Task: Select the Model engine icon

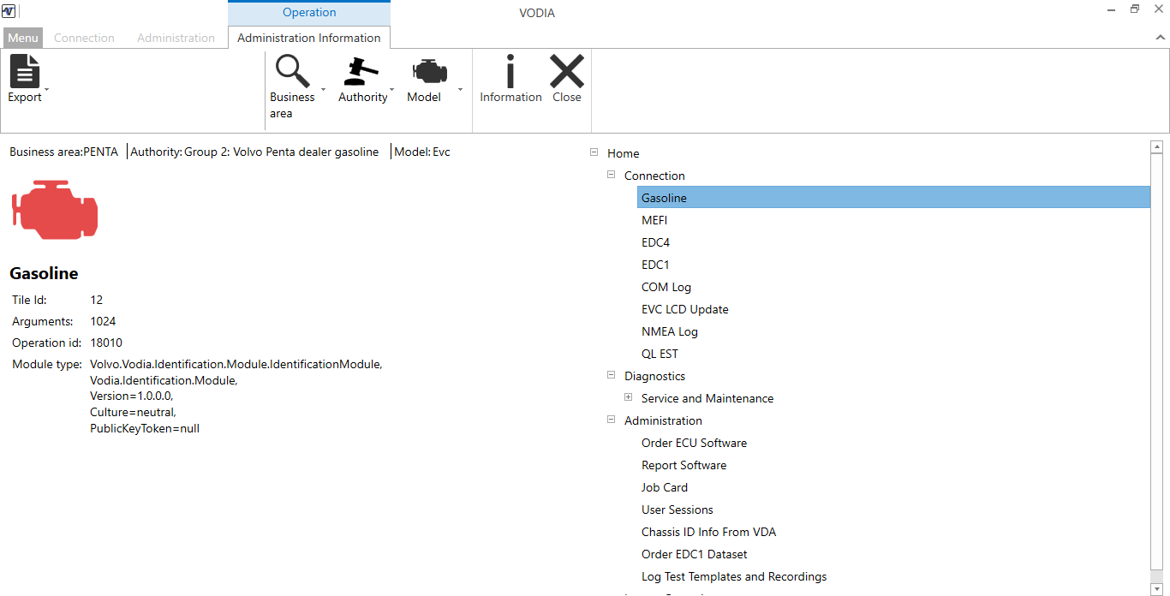Action: pyautogui.click(x=428, y=70)
